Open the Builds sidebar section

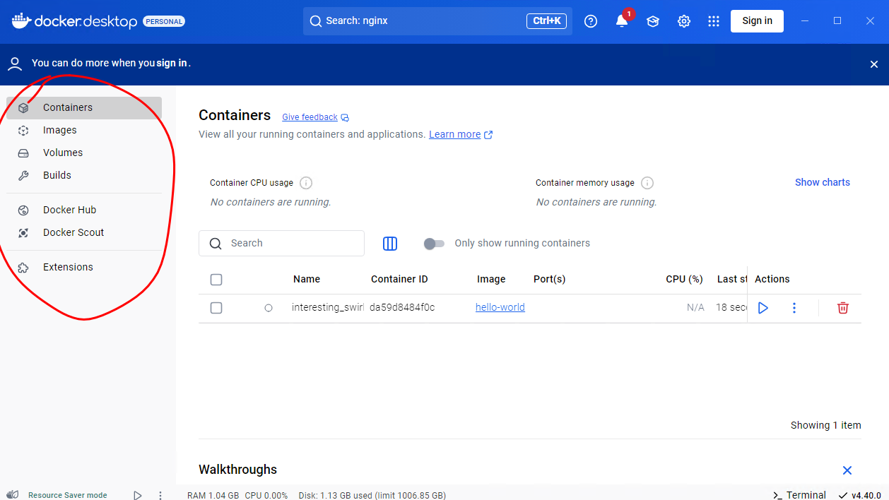click(x=84, y=176)
